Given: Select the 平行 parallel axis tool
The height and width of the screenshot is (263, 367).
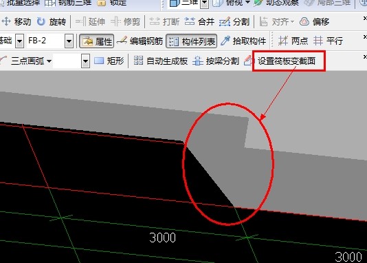Looking at the screenshot, I should pyautogui.click(x=328, y=41).
